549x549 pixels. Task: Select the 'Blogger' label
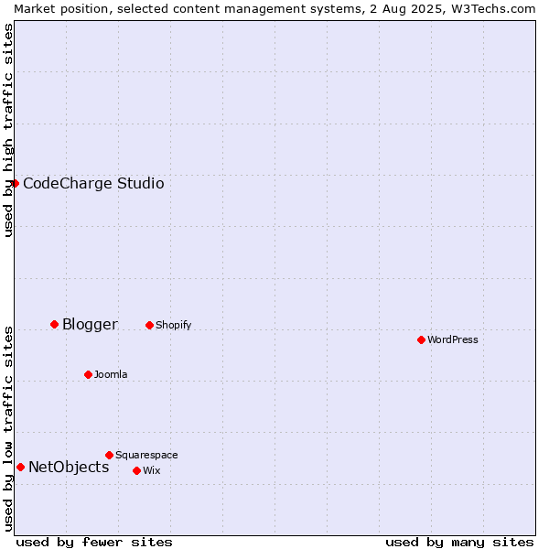click(90, 325)
